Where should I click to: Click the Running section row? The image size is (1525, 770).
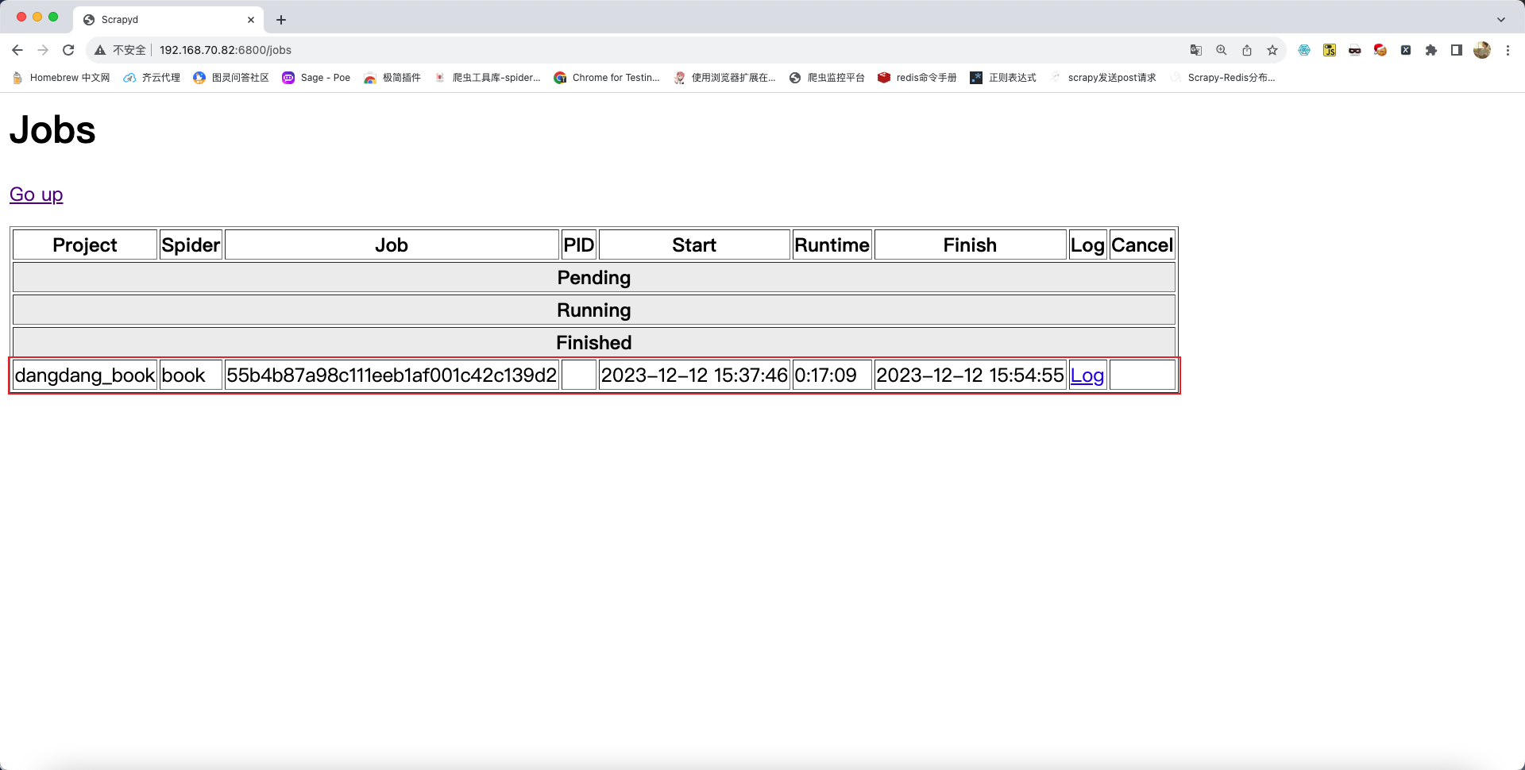(594, 310)
